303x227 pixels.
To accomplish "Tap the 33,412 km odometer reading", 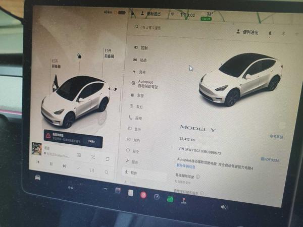I will coord(187,139).
